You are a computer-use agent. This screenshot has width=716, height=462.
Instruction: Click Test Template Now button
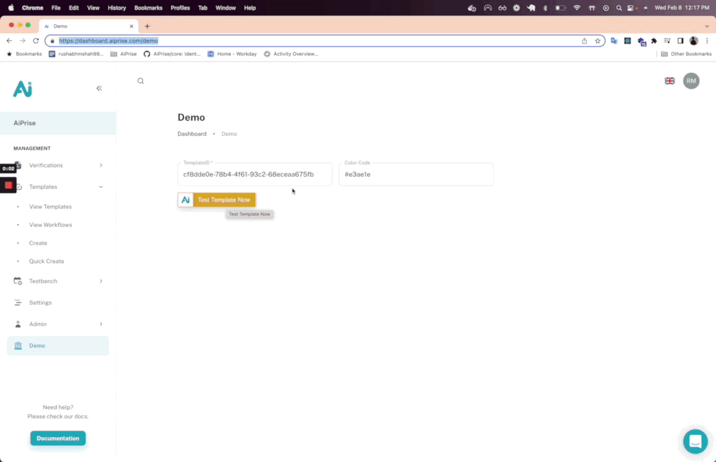pyautogui.click(x=217, y=200)
